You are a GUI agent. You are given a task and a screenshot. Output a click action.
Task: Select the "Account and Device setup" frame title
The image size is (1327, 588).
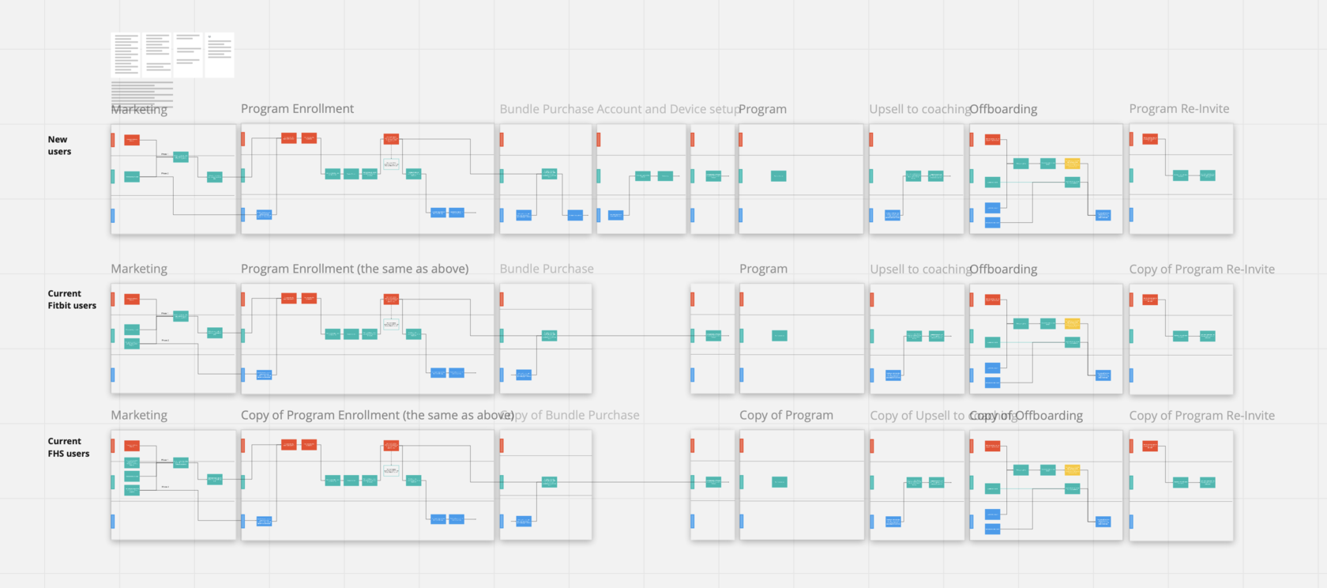[668, 109]
